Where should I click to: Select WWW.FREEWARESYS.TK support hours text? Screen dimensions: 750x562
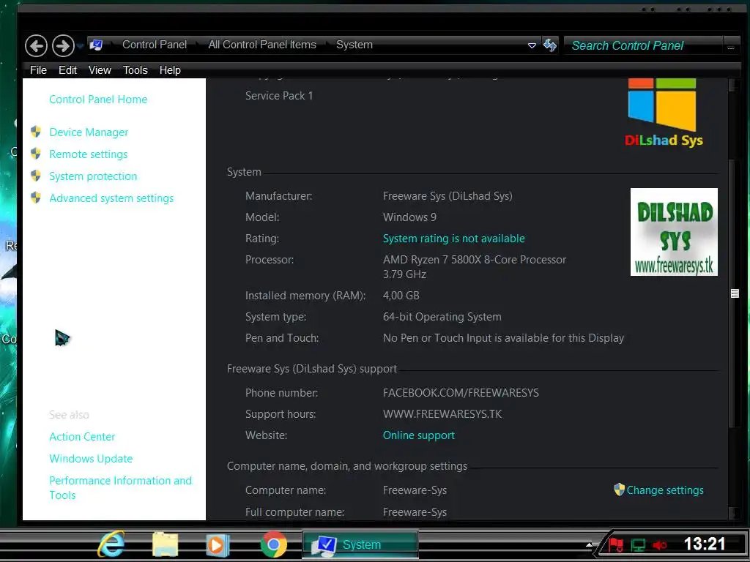442,414
